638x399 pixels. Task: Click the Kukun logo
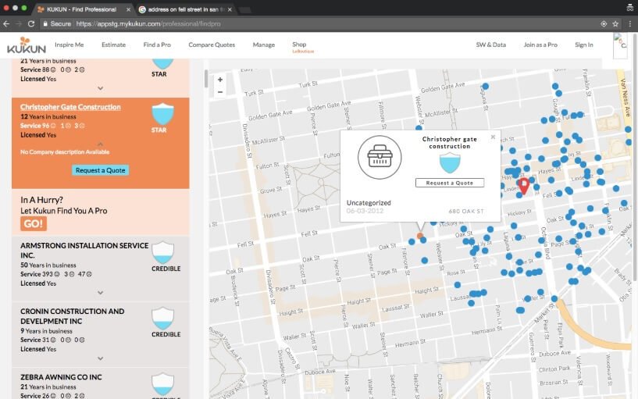point(27,45)
